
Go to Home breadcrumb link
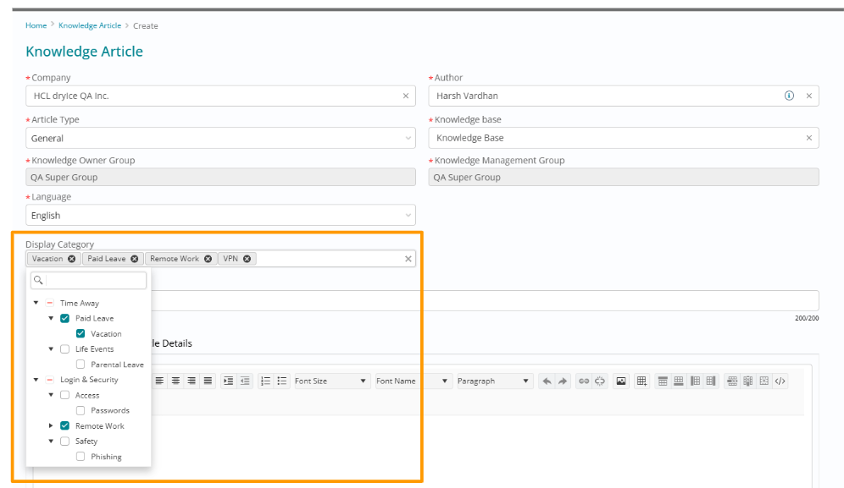36,25
